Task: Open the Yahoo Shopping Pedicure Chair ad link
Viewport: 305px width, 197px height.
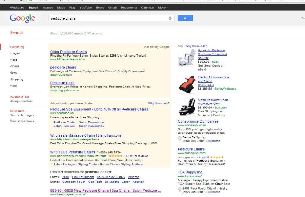Action: click(x=63, y=83)
